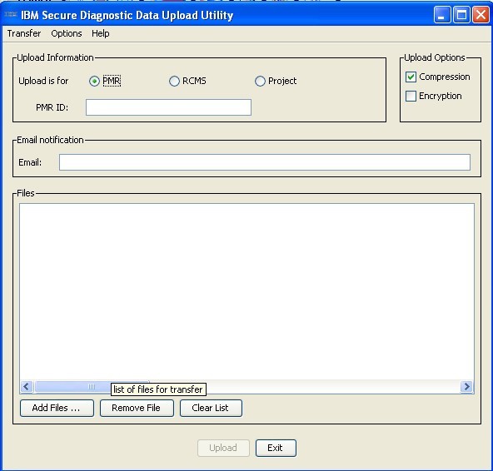Viewport: 493px width, 471px height.
Task: Click the file list's left scroll arrow
Action: pos(27,386)
